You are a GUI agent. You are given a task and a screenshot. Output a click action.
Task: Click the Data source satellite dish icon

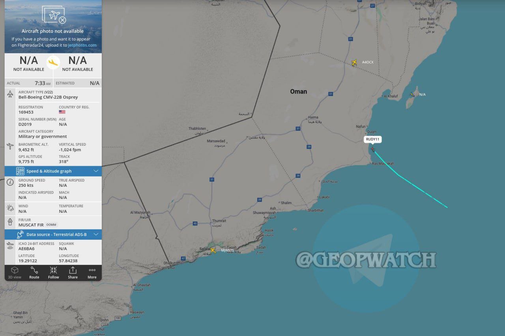[20, 235]
